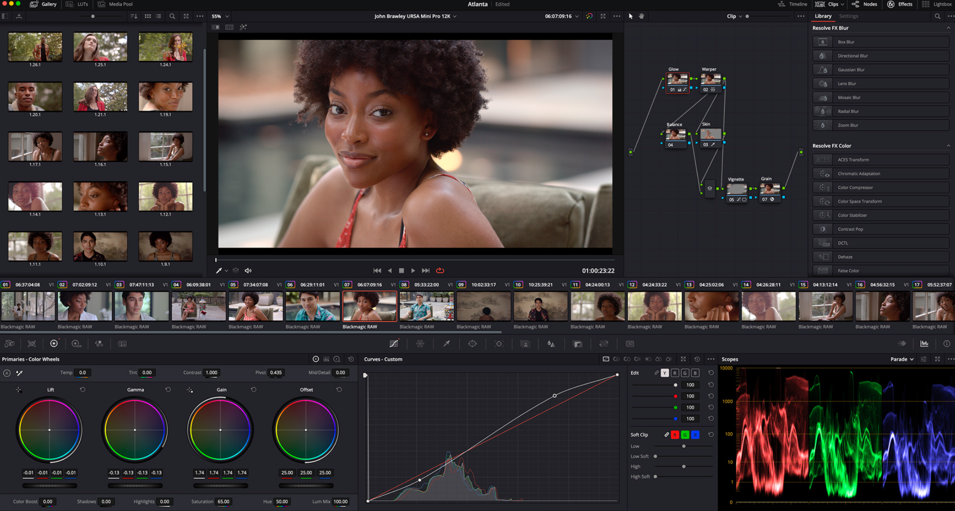Select the Red channel curve toggle
The width and height of the screenshot is (955, 511).
coord(675,372)
